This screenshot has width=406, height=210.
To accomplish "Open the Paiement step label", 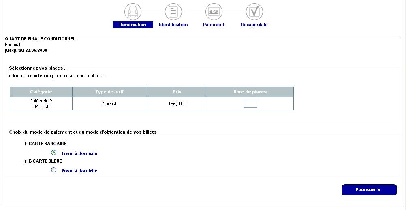I will pyautogui.click(x=214, y=25).
